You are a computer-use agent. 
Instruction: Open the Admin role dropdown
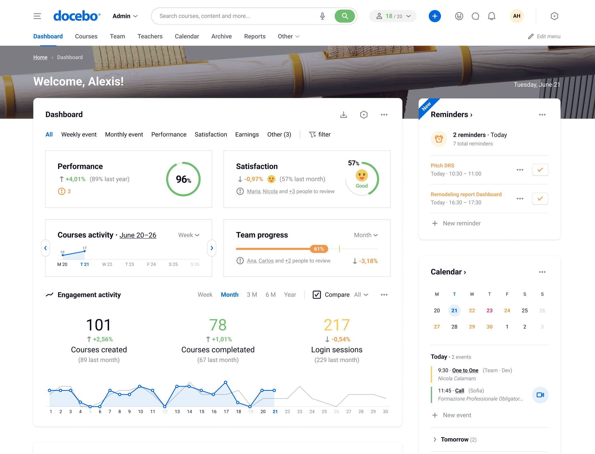point(125,16)
